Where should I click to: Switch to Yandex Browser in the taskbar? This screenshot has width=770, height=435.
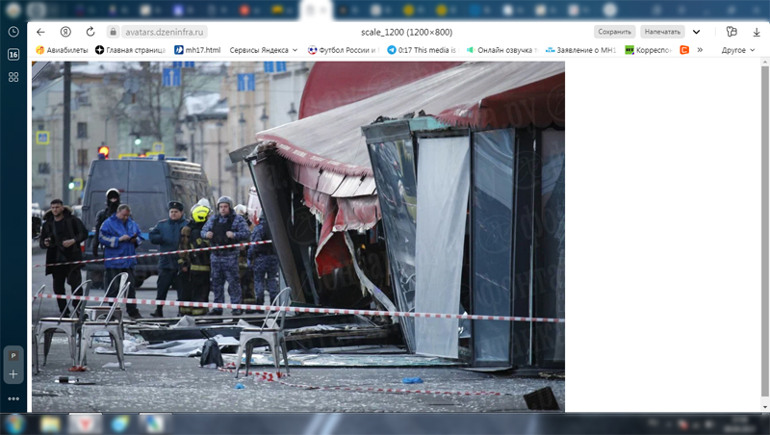point(85,424)
